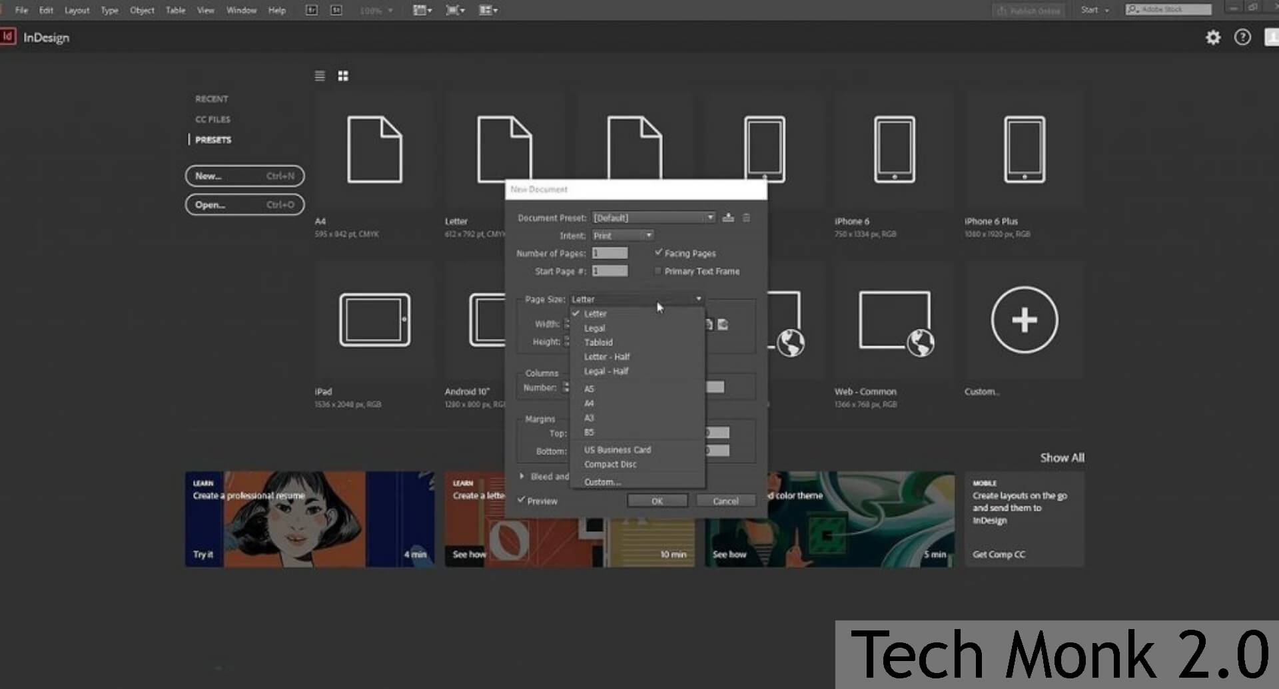
Task: Click the delete preset trash icon
Action: click(x=746, y=218)
